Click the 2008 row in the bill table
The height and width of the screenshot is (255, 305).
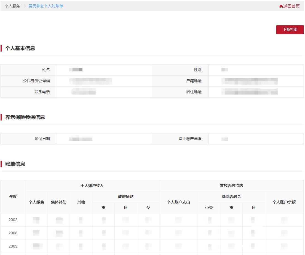tap(13, 233)
